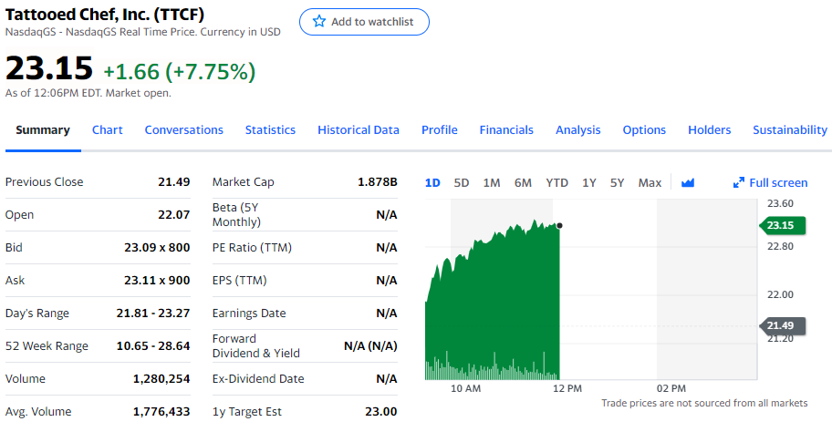Image resolution: width=832 pixels, height=432 pixels.
Task: Click the Forward Dividend & Yield label
Action: (256, 346)
